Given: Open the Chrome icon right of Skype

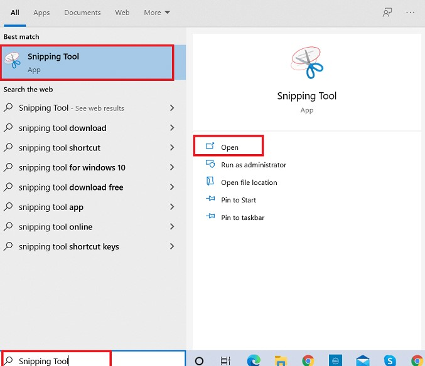Looking at the screenshot, I should coord(417,361).
